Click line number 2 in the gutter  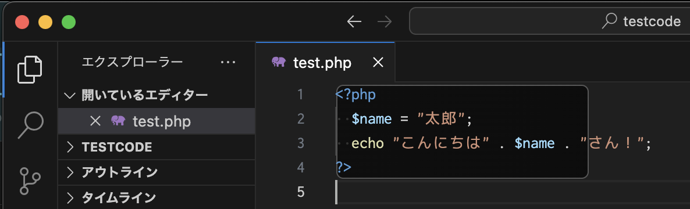point(301,119)
